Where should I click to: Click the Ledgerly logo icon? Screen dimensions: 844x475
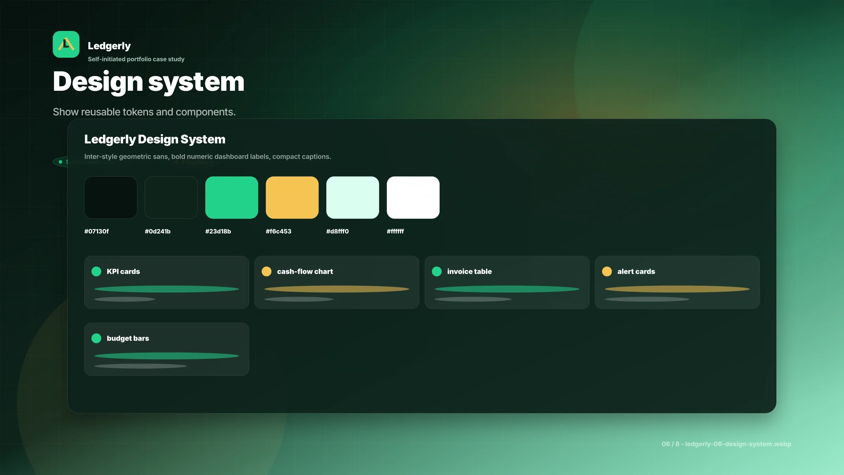tap(66, 44)
